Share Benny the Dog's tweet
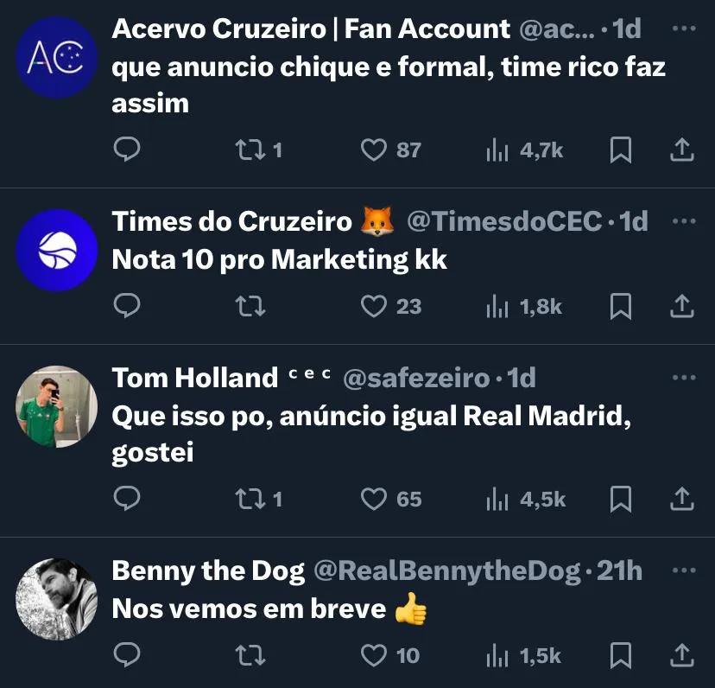715x688 pixels. 682,655
